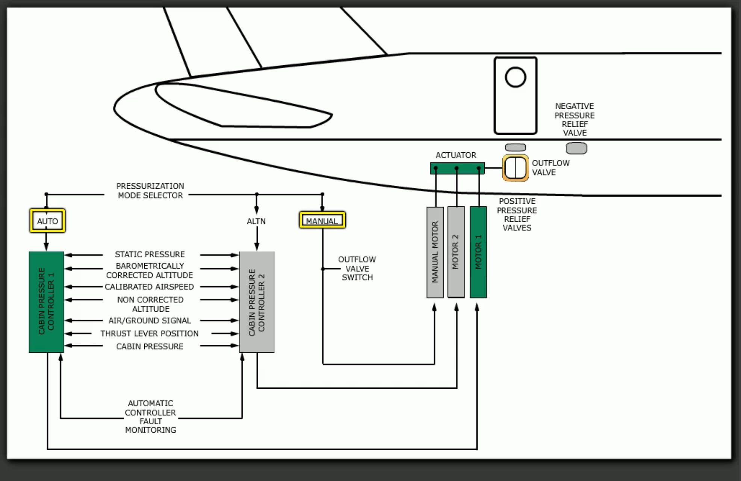
Task: Click Cabin Pressure Controller 1 block
Action: [47, 302]
